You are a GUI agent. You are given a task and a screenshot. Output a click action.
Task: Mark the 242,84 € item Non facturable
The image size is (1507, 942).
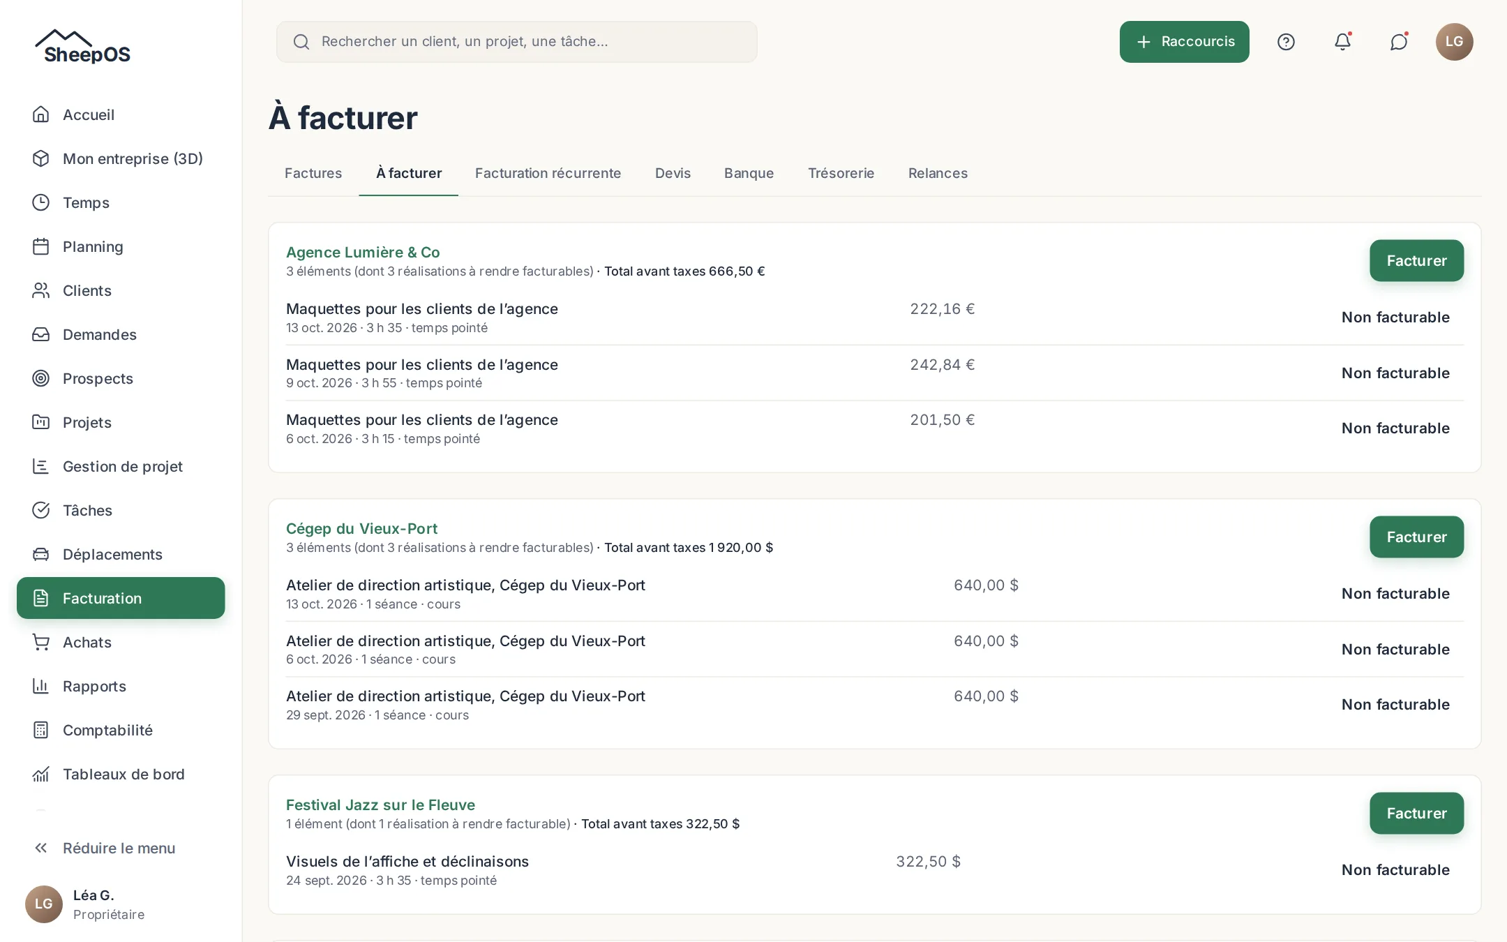(x=1395, y=373)
